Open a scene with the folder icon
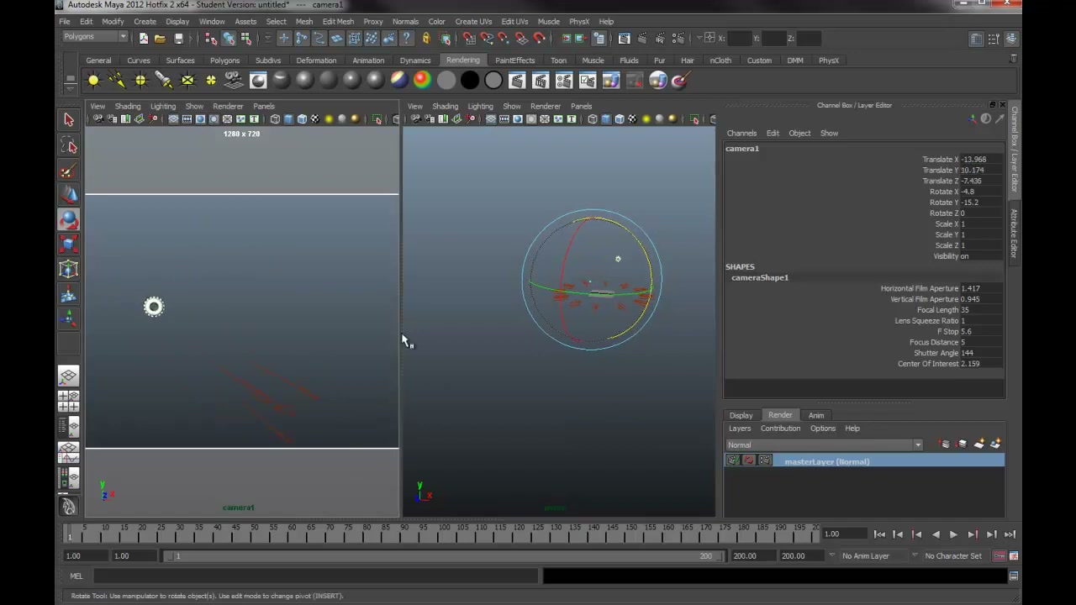The image size is (1076, 605). click(x=160, y=39)
